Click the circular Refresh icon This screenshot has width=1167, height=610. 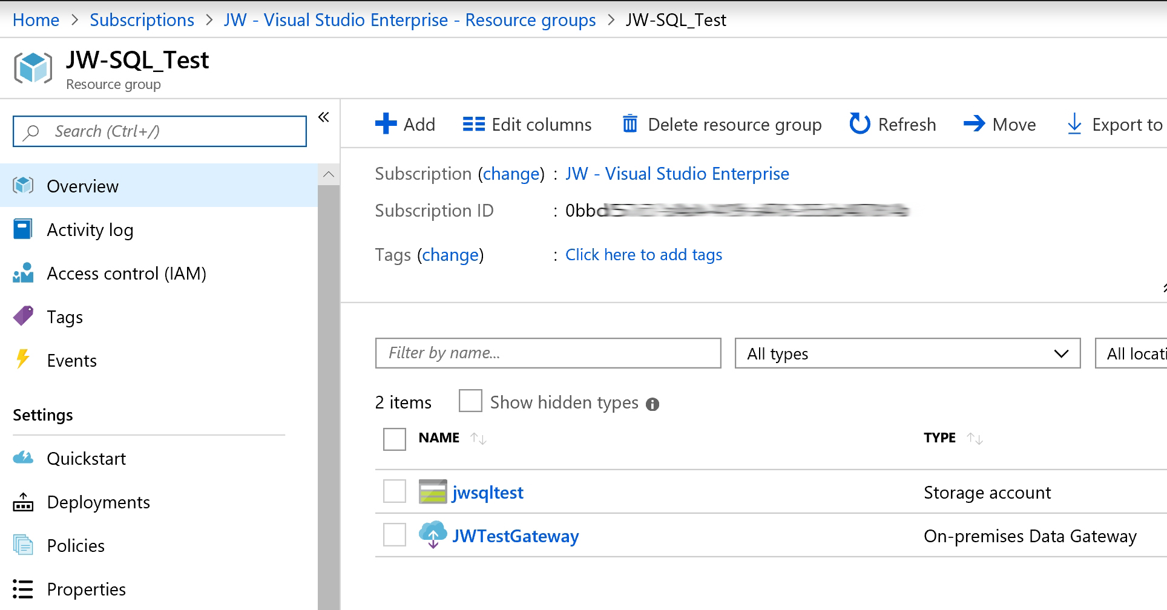(x=860, y=123)
